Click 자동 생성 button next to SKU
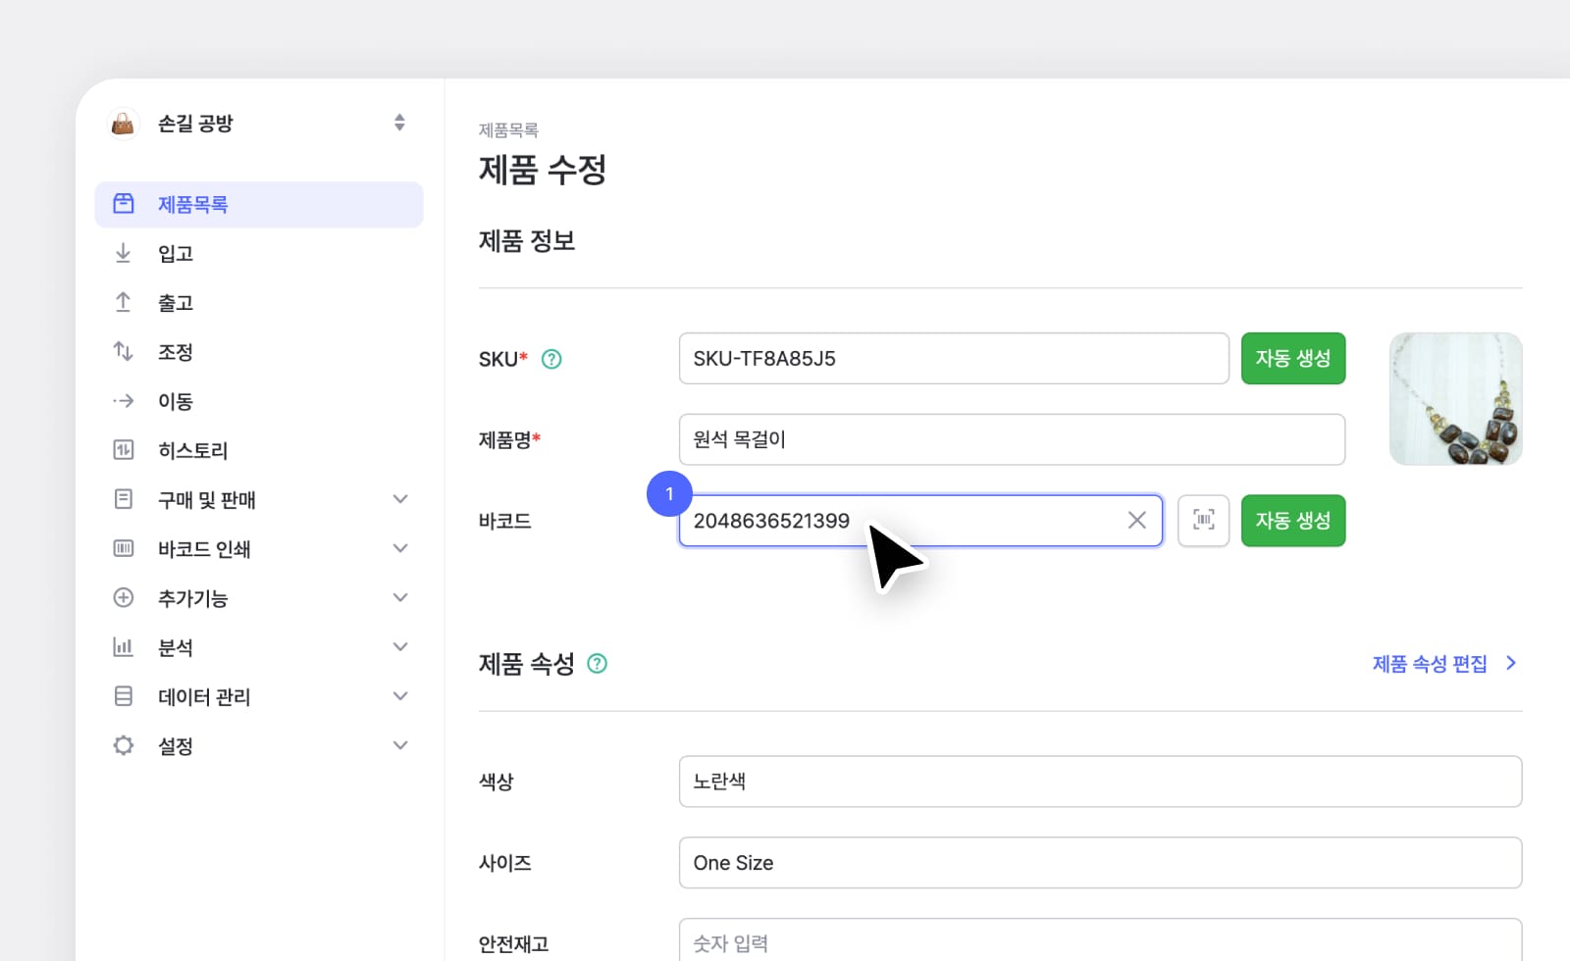The width and height of the screenshot is (1570, 961). point(1293,358)
